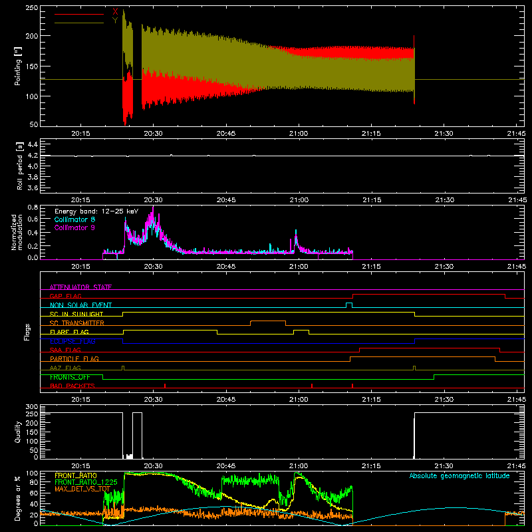Click the red legend line sample for X

point(79,14)
